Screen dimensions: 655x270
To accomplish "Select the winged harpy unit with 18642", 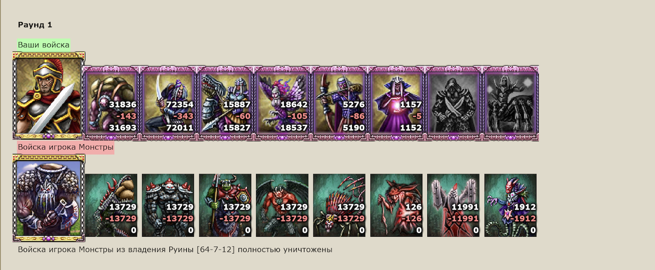I will tap(283, 103).
